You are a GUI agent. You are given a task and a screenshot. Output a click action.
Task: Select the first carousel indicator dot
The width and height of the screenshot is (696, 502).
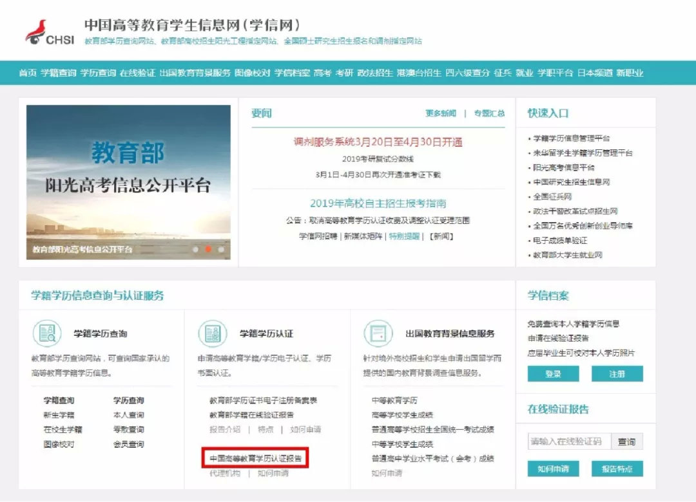[195, 249]
